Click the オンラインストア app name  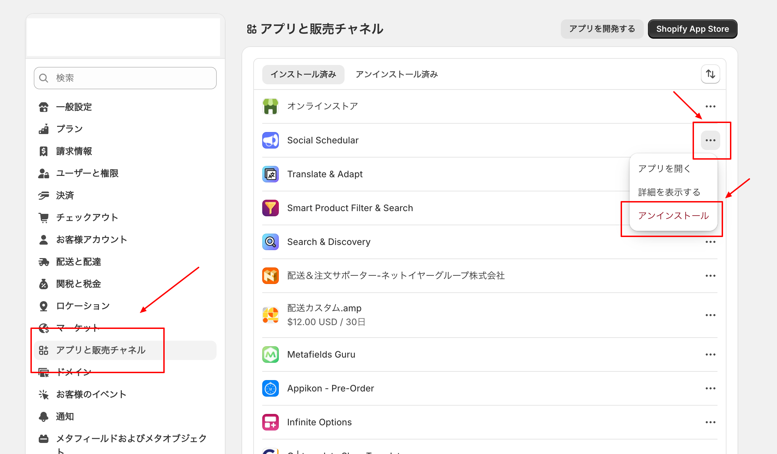point(322,106)
